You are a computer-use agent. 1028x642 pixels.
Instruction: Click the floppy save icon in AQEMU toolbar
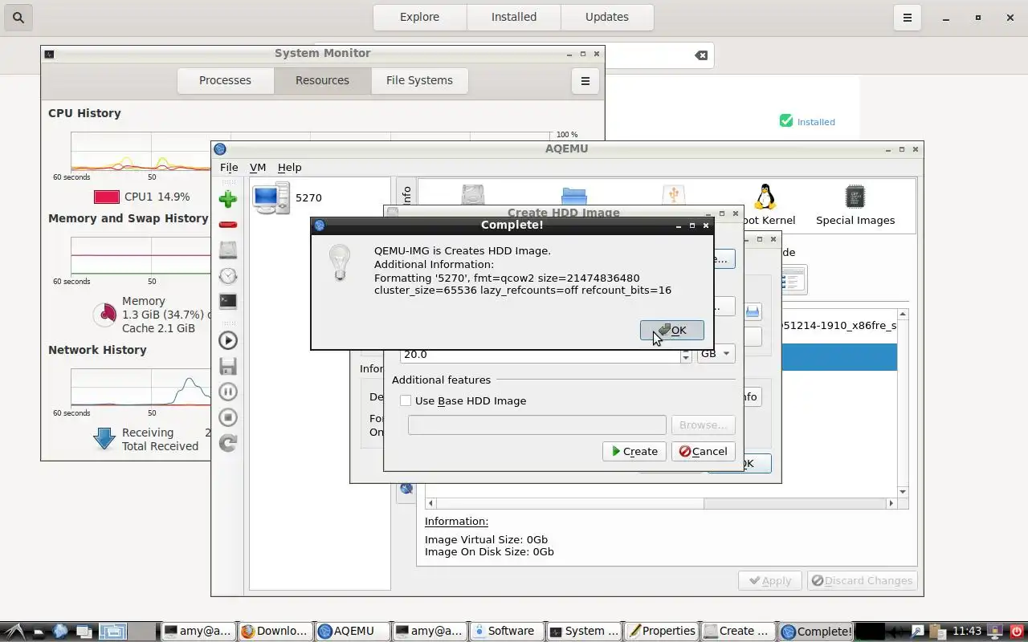point(228,366)
